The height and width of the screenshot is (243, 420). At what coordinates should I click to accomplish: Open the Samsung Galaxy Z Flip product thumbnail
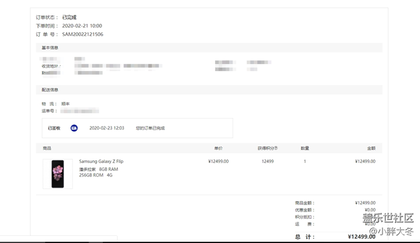pyautogui.click(x=58, y=174)
